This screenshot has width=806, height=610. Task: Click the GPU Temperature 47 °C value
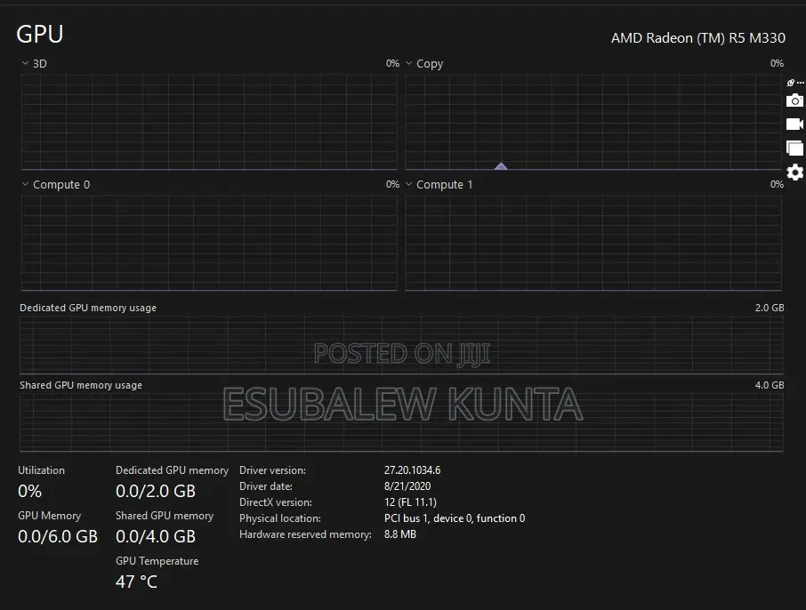click(136, 582)
